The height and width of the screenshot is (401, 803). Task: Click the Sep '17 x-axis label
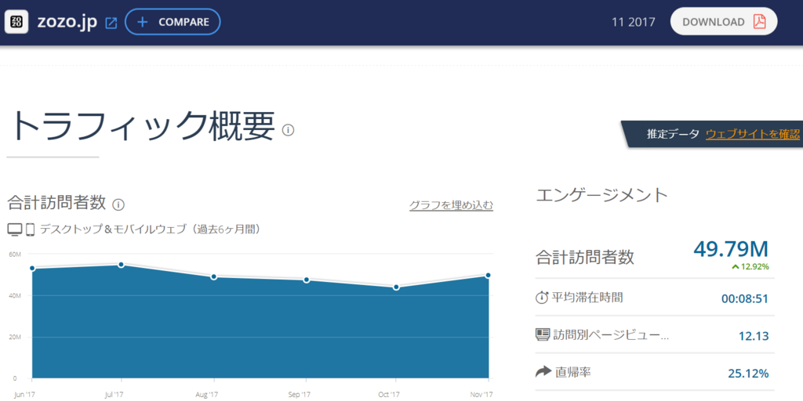coord(299,395)
